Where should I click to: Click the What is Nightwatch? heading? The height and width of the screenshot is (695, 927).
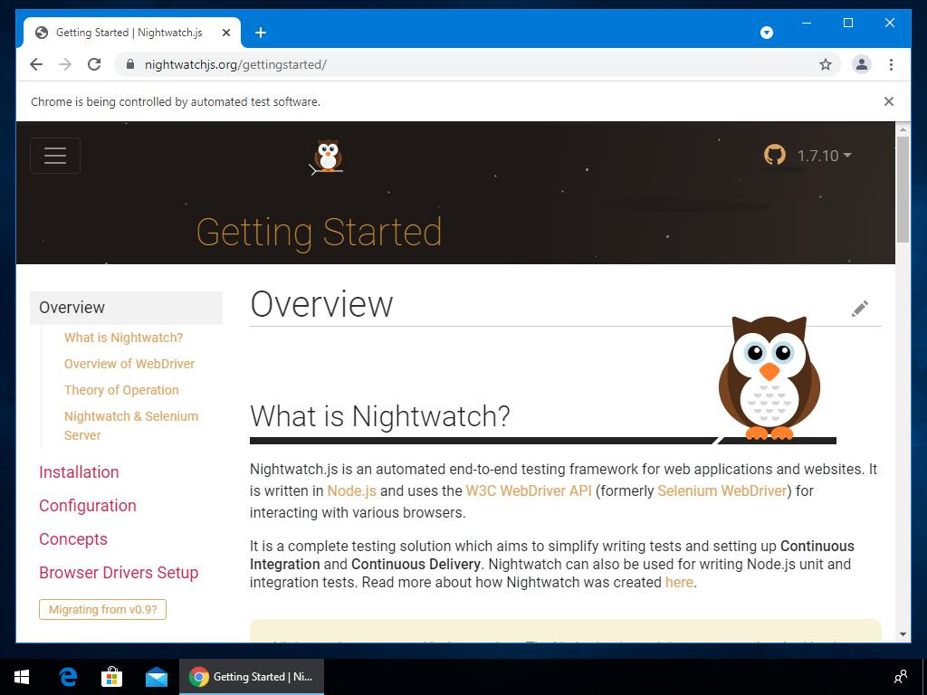click(379, 416)
